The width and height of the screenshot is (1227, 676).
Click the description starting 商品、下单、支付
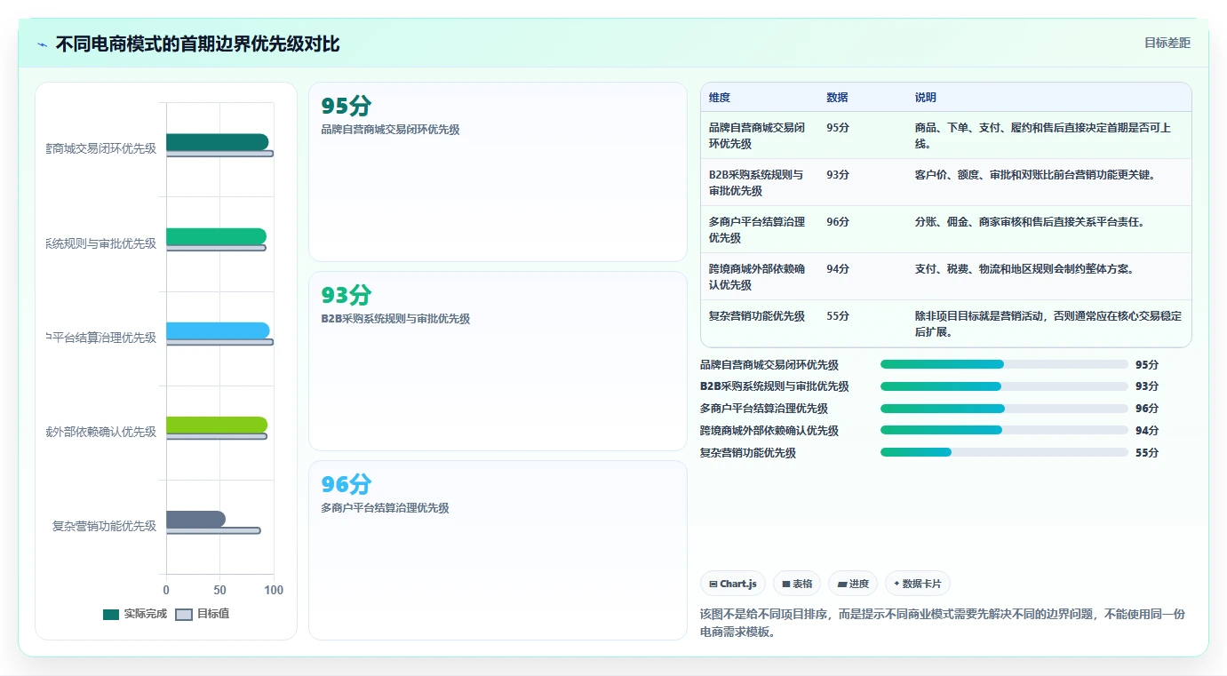pyautogui.click(x=1043, y=135)
